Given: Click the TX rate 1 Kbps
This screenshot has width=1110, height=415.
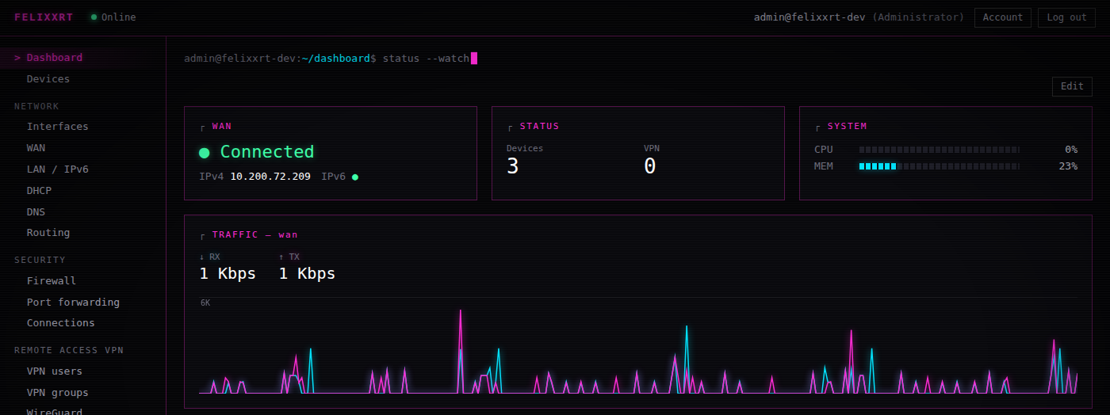Looking at the screenshot, I should tap(307, 274).
